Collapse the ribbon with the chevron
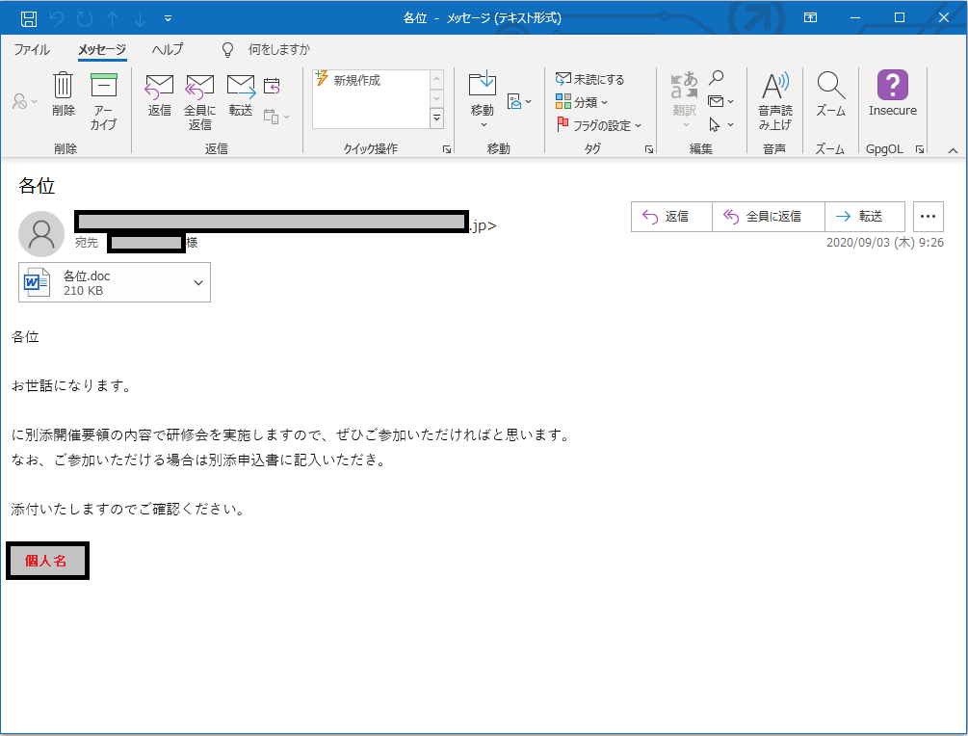The width and height of the screenshot is (968, 736). 953,150
